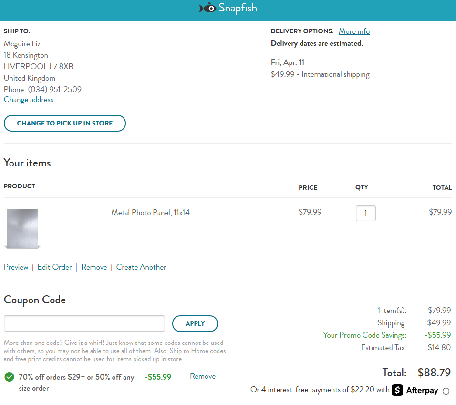Open the Afterpay info icon
Screen dimensions: 456x405
click(446, 391)
